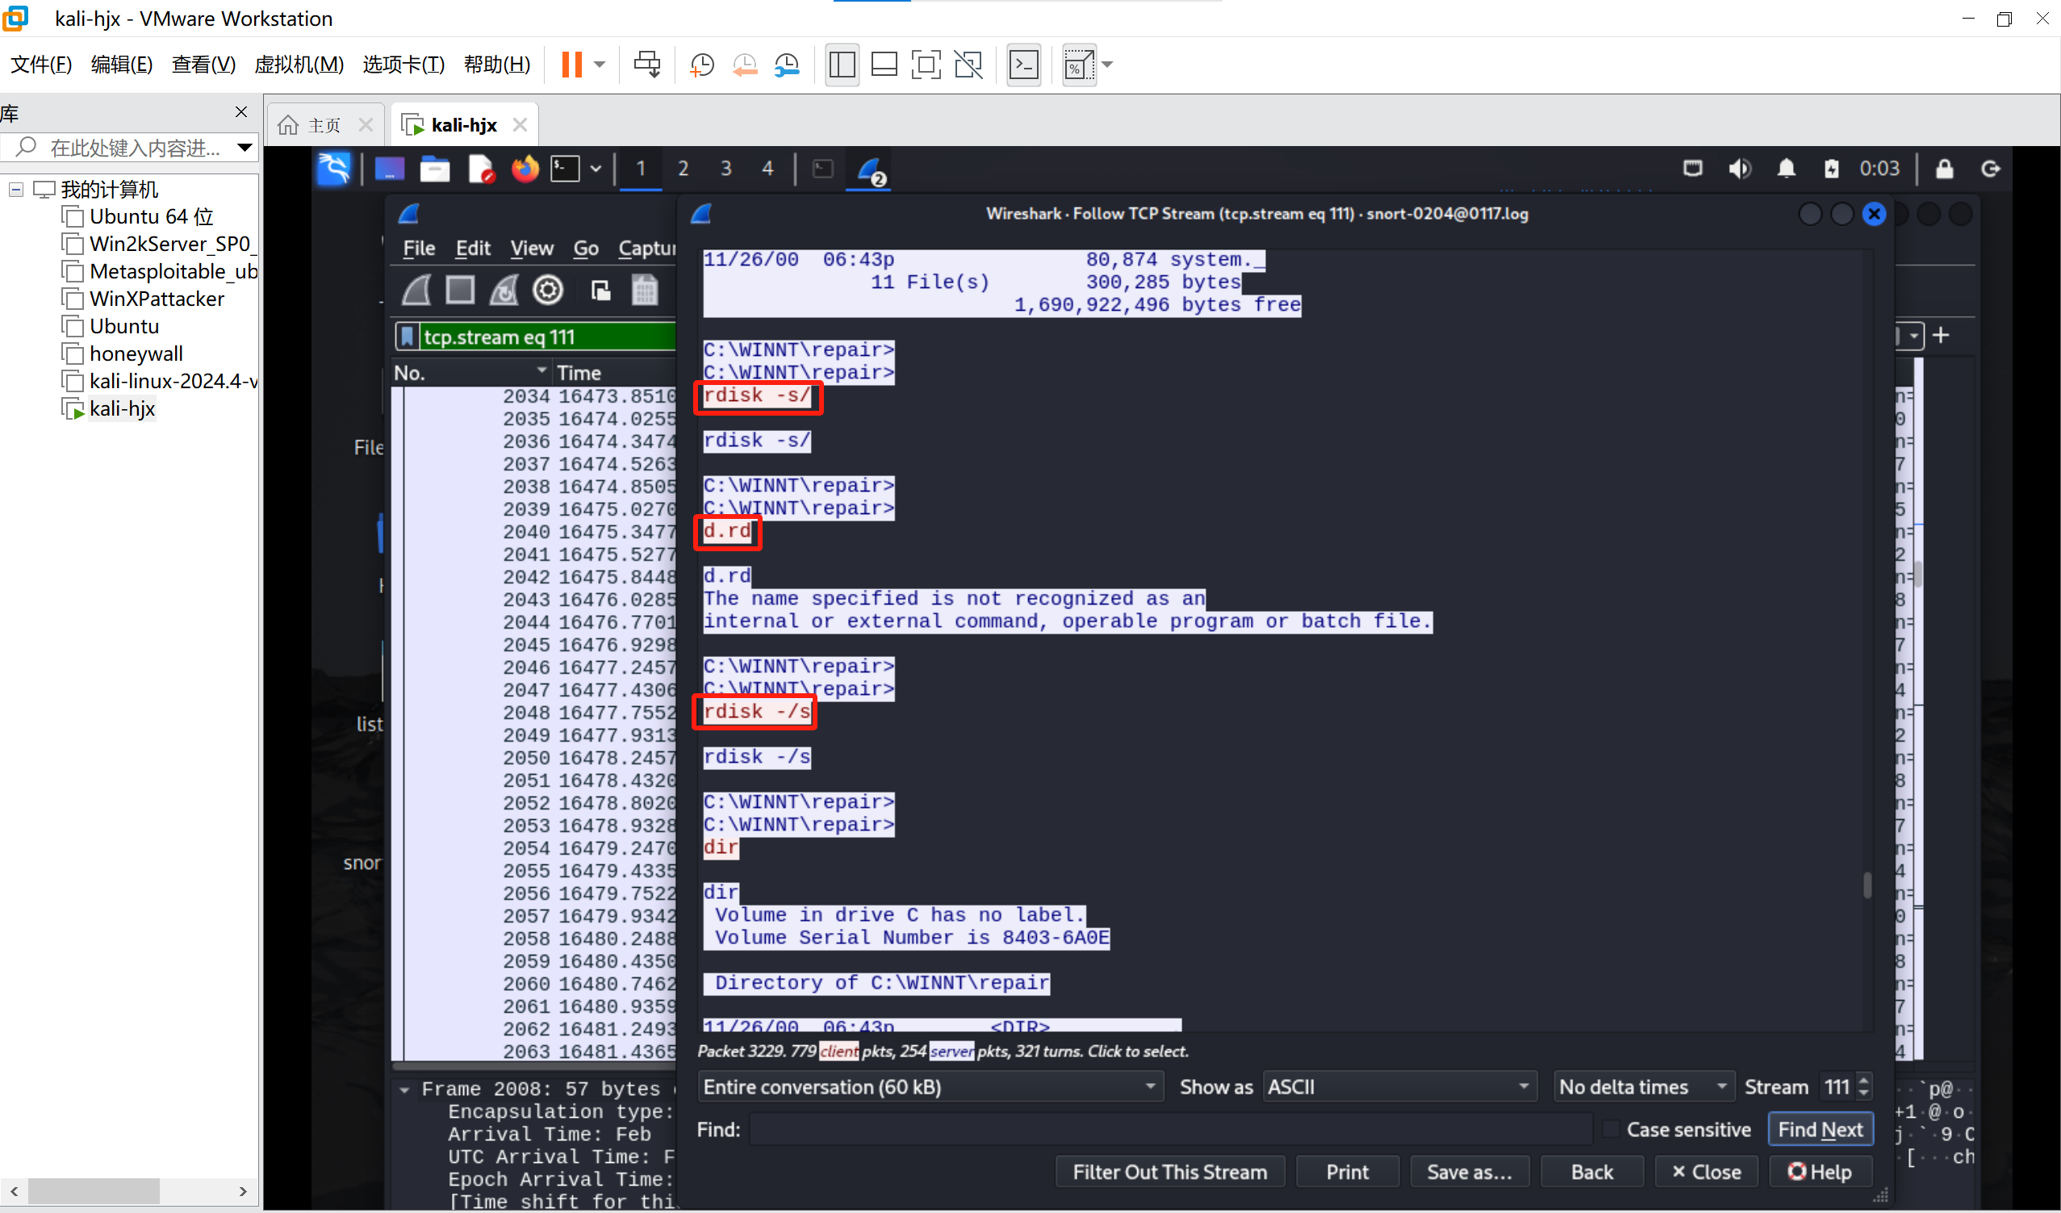Click the Kali volume speaker icon
Viewport: 2061px width, 1213px height.
[x=1739, y=169]
